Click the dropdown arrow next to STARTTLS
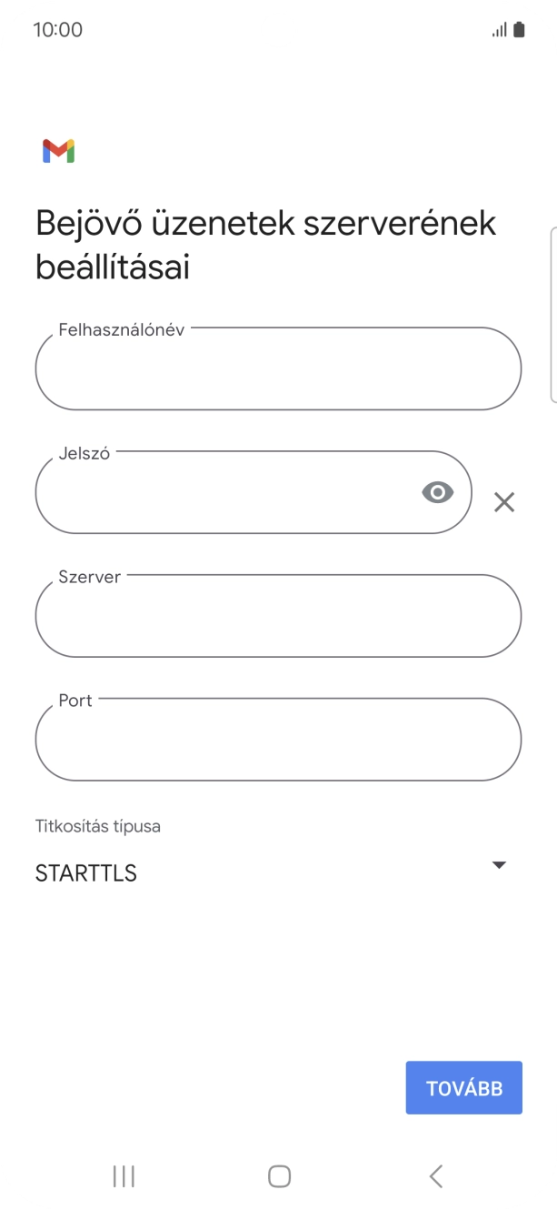 498,864
